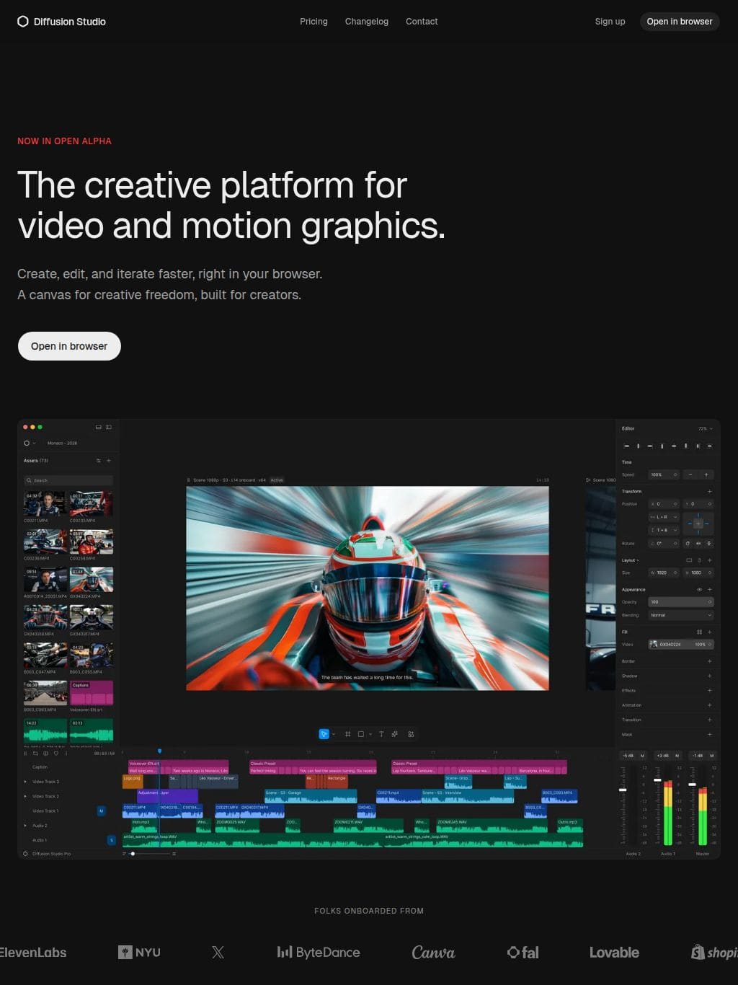Choose the frame grid tool in the canvas toolbar

pyautogui.click(x=347, y=734)
